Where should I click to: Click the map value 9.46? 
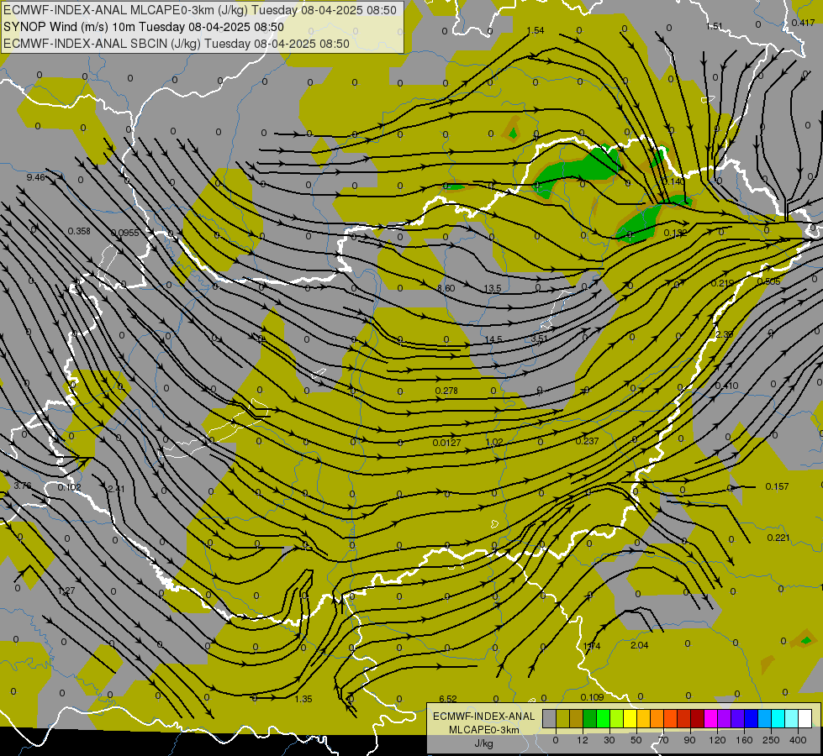(x=35, y=177)
